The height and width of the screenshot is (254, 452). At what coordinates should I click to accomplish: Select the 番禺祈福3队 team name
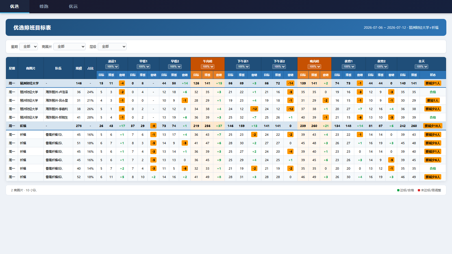pos(54,152)
